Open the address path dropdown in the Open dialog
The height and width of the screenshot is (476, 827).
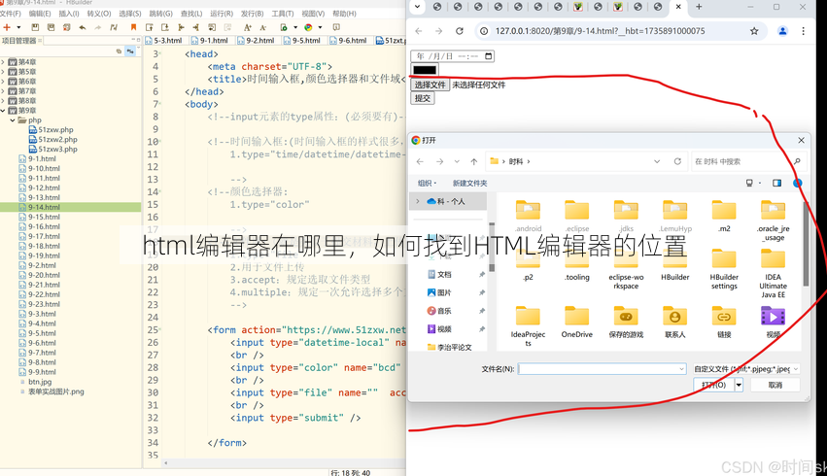tap(657, 162)
